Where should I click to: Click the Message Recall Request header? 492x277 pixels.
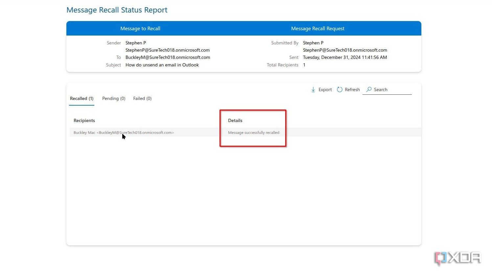point(317,28)
